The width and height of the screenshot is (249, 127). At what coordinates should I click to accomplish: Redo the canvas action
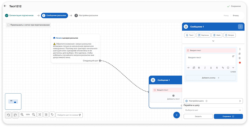point(15,115)
